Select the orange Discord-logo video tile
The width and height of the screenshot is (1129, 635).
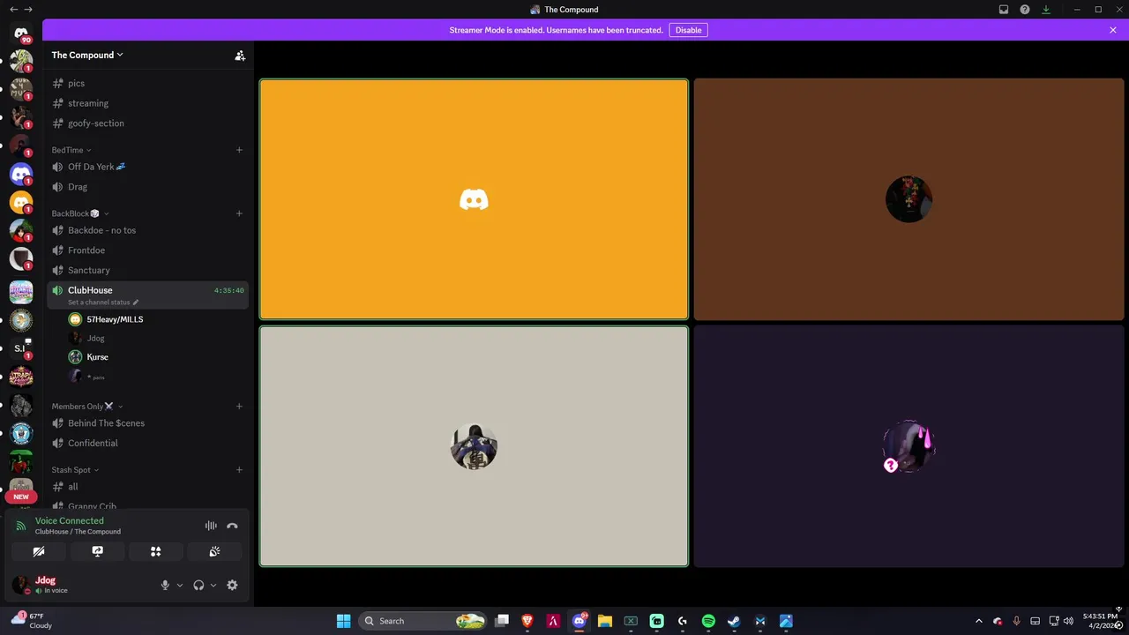tap(474, 199)
